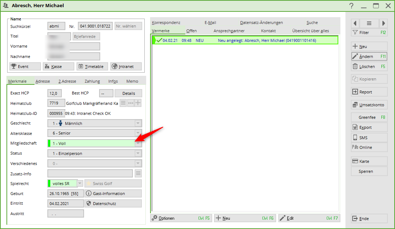Go to previous record arrow
395x229 pixels.
click(x=355, y=23)
